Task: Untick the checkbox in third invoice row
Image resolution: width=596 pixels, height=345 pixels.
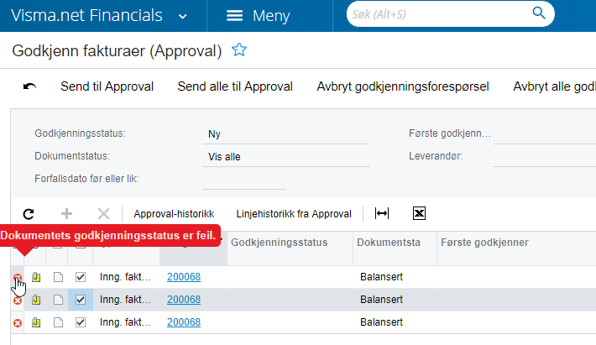Action: 81,322
